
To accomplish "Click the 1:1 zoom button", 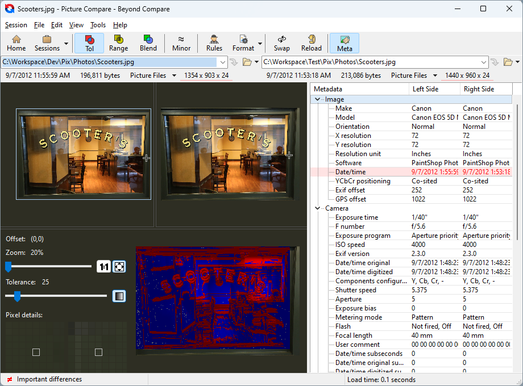I will tap(103, 266).
